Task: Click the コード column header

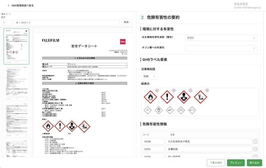Action: pos(146,135)
